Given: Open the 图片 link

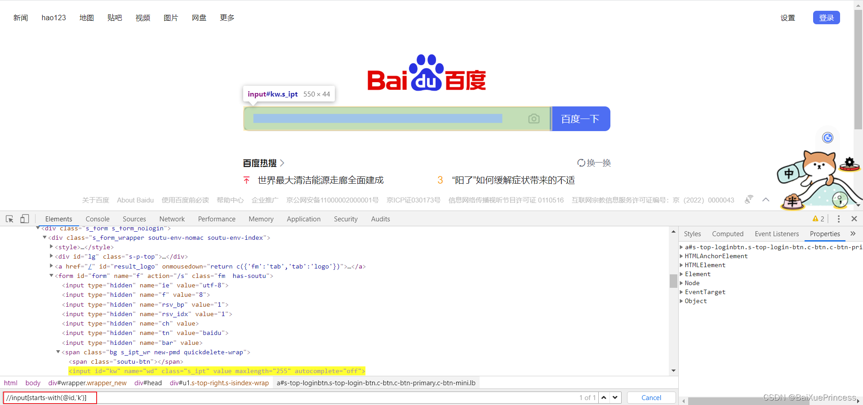Looking at the screenshot, I should click(x=171, y=18).
